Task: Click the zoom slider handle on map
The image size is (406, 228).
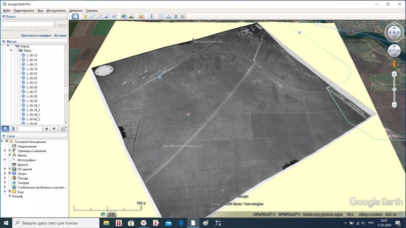Action: tap(394, 89)
